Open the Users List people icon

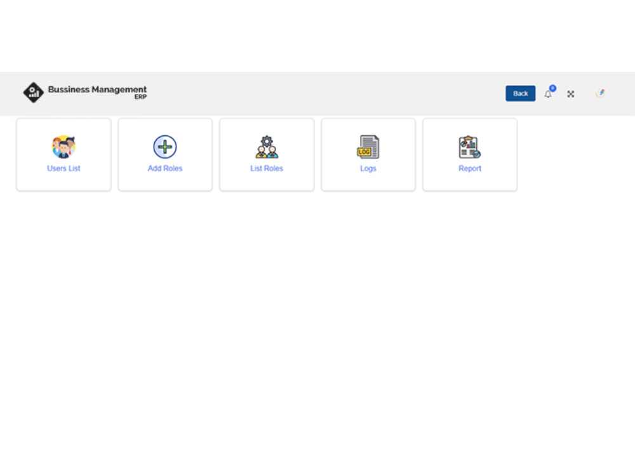(x=63, y=147)
